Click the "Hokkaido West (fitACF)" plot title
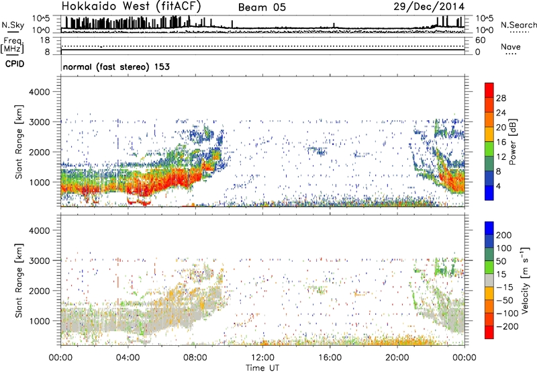The image size is (537, 372). [131, 7]
